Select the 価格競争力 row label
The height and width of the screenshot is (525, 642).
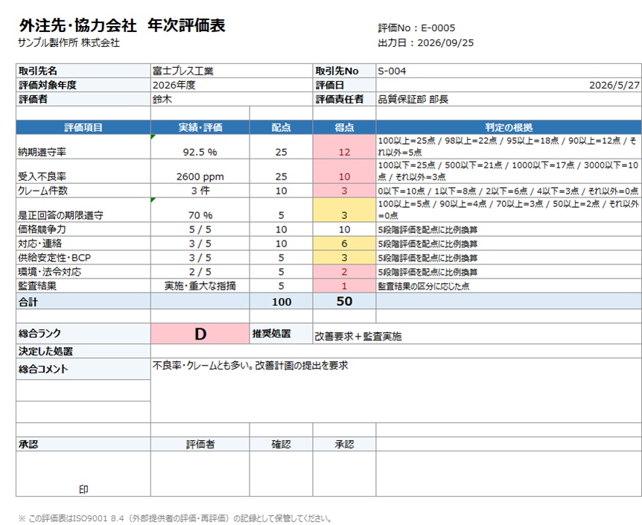click(x=83, y=229)
